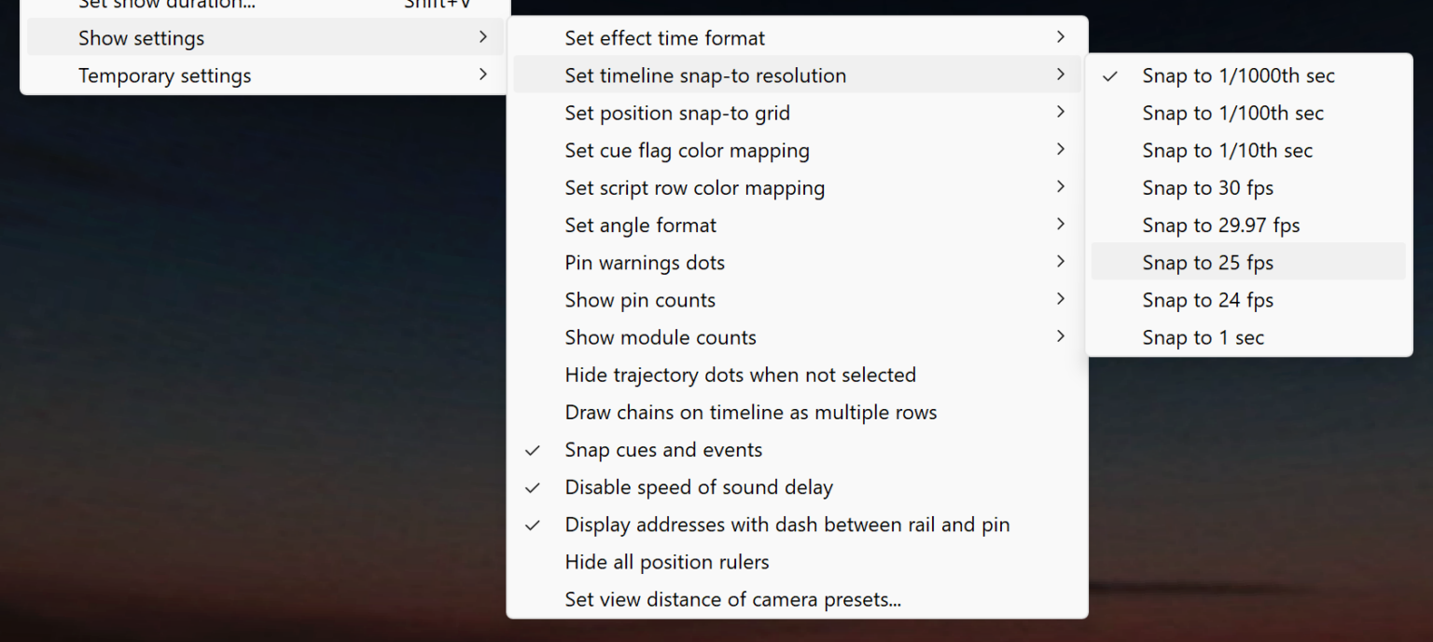Select Snap to 1/100th sec
This screenshot has height=642, width=1433.
[1232, 114]
